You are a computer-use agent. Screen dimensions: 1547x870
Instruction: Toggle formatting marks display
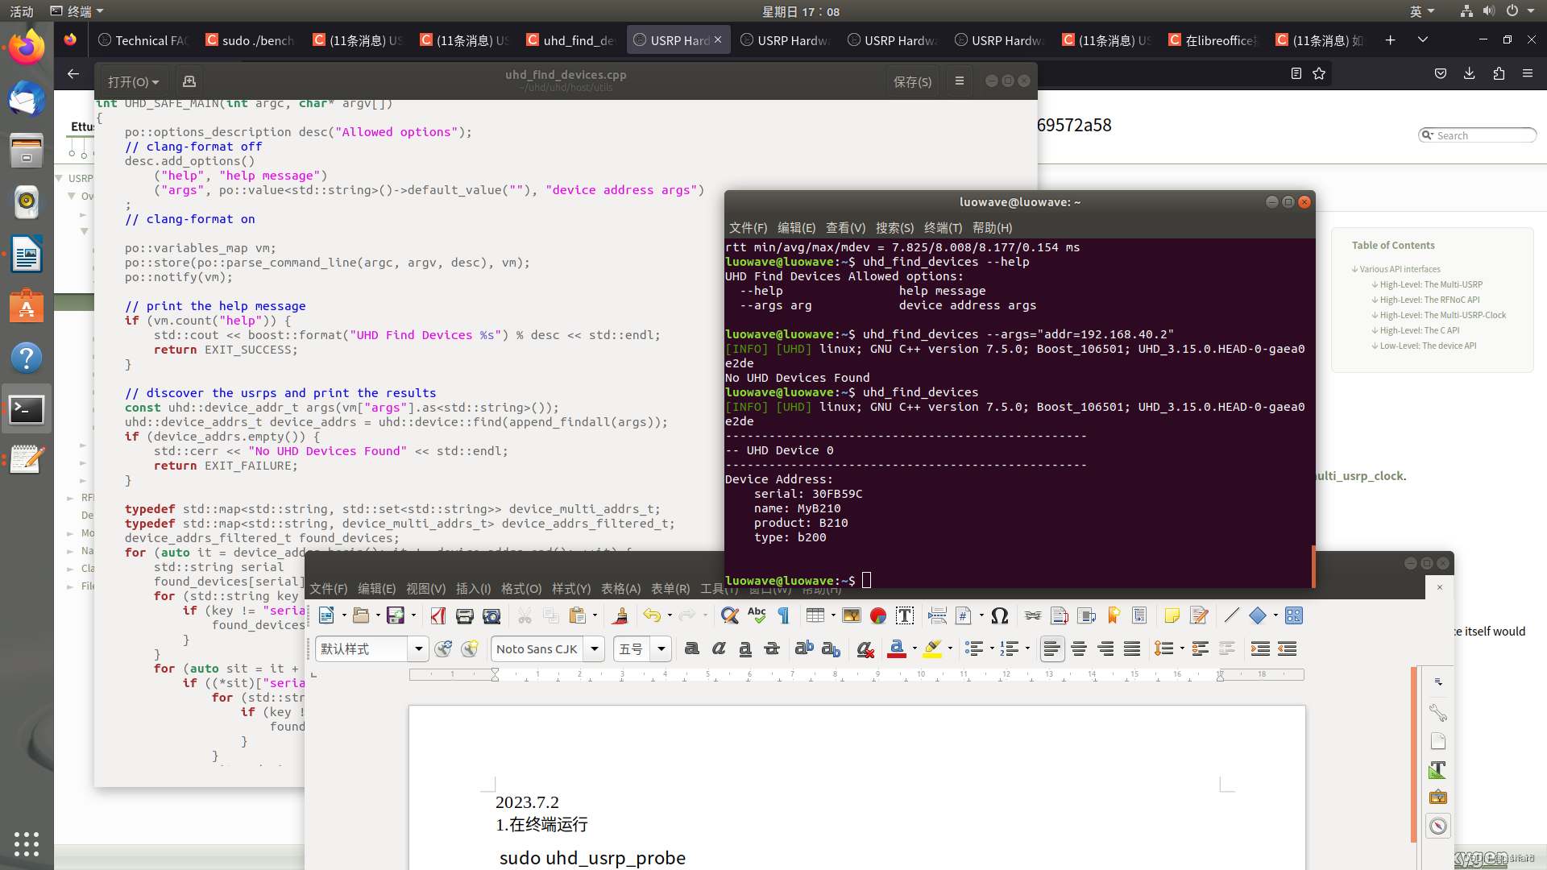tap(782, 615)
